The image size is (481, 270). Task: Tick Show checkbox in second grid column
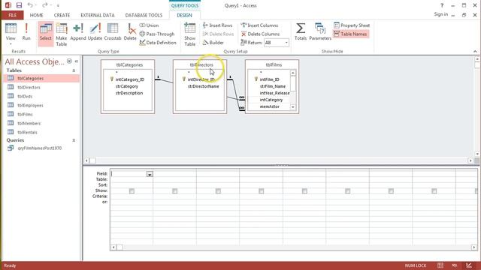pos(175,191)
